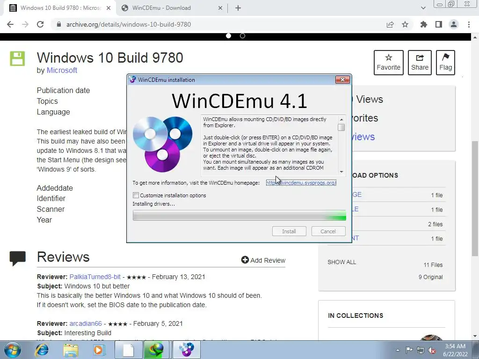This screenshot has width=479, height=359.
Task: Open the Chrome three-dot menu
Action: (469, 24)
